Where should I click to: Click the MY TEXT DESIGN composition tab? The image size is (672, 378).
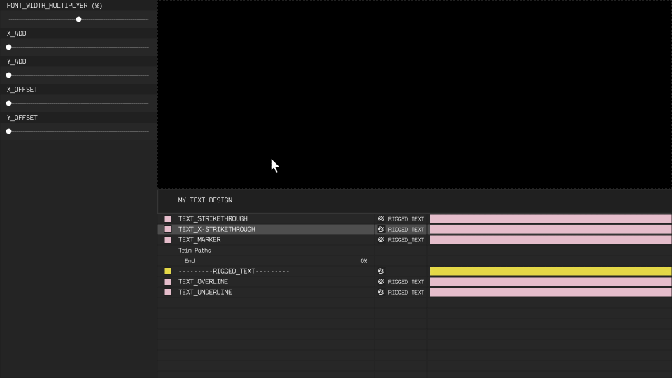205,200
